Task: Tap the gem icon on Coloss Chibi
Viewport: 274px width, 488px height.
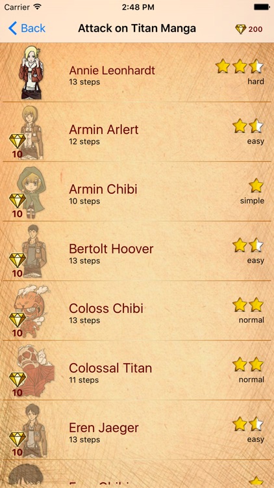Action: [x=18, y=320]
